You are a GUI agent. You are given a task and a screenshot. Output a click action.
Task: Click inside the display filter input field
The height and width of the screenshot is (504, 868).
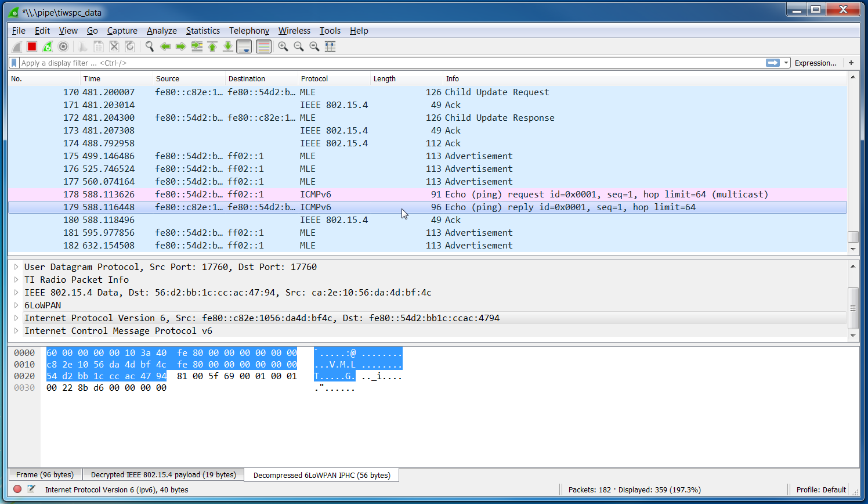click(348, 63)
